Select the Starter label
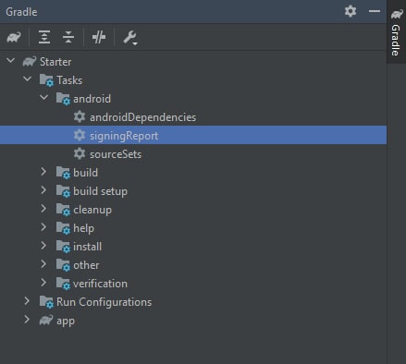Screen dimensions: 406x364 [x=55, y=62]
